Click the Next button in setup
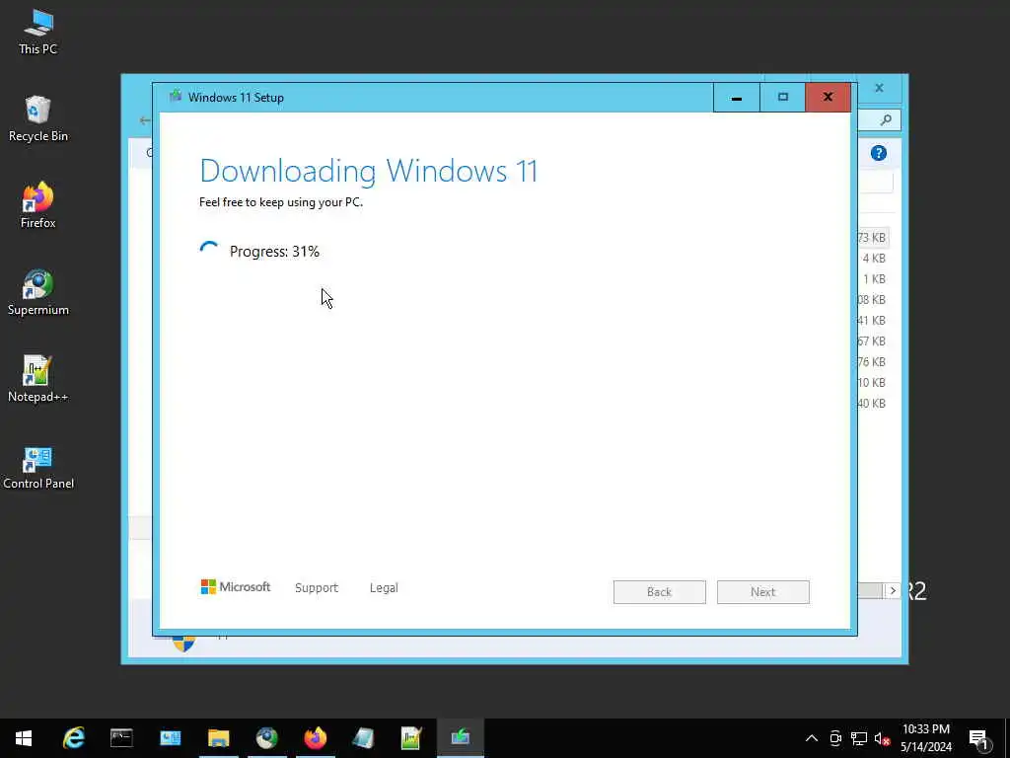The width and height of the screenshot is (1010, 758). (763, 592)
